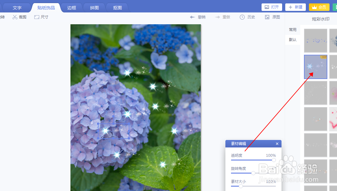Undo with the 撤销 button
Viewport: 337px width, 191px height.
click(198, 17)
